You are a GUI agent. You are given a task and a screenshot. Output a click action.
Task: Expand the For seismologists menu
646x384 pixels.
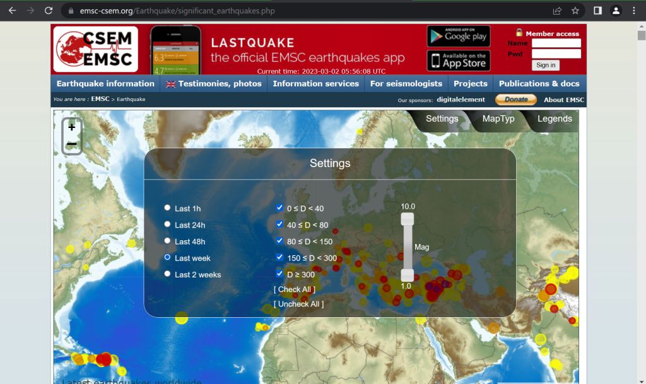click(x=406, y=84)
